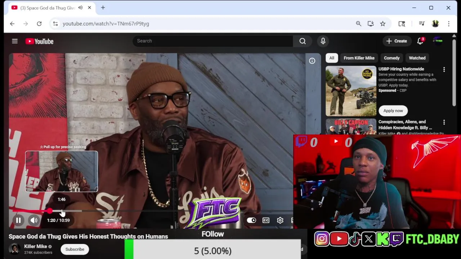Toggle the autoplay switch
The height and width of the screenshot is (259, 461).
(251, 220)
